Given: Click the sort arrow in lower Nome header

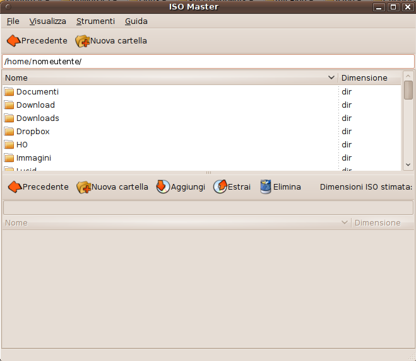Looking at the screenshot, I should (345, 222).
